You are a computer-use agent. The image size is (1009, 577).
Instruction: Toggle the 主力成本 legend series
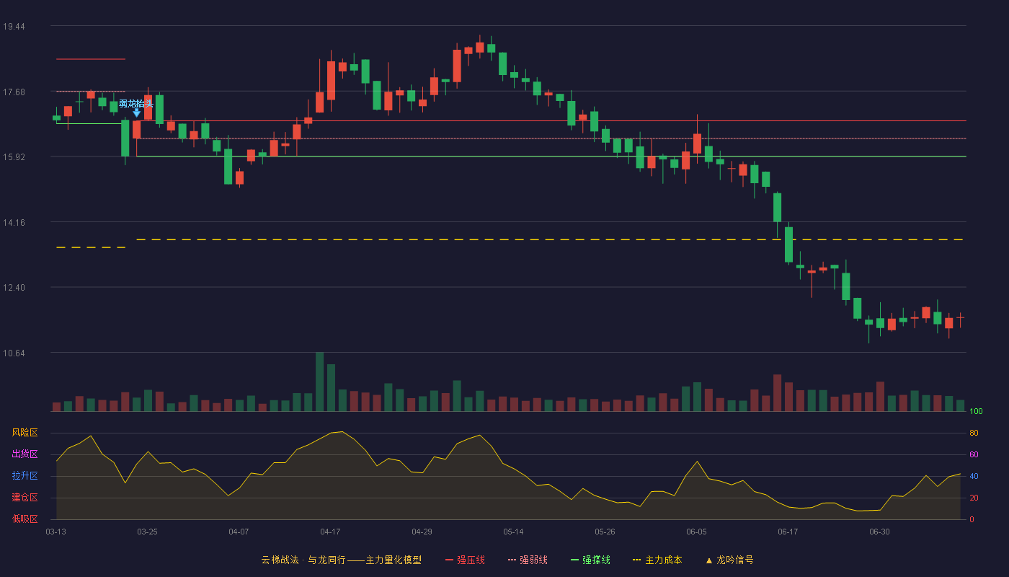coord(657,560)
